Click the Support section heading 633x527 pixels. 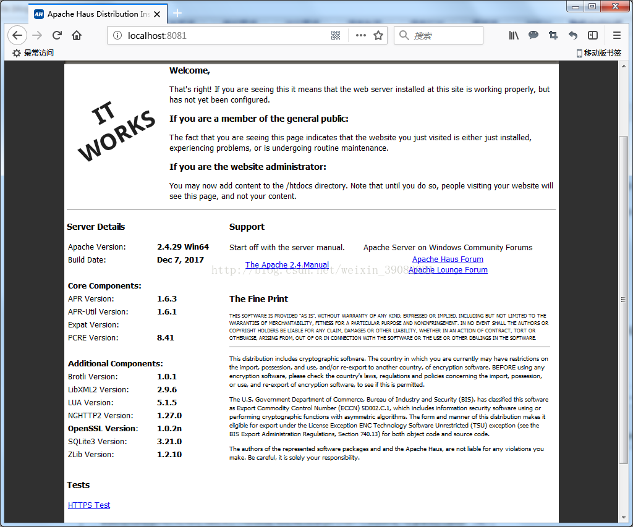pyautogui.click(x=247, y=227)
